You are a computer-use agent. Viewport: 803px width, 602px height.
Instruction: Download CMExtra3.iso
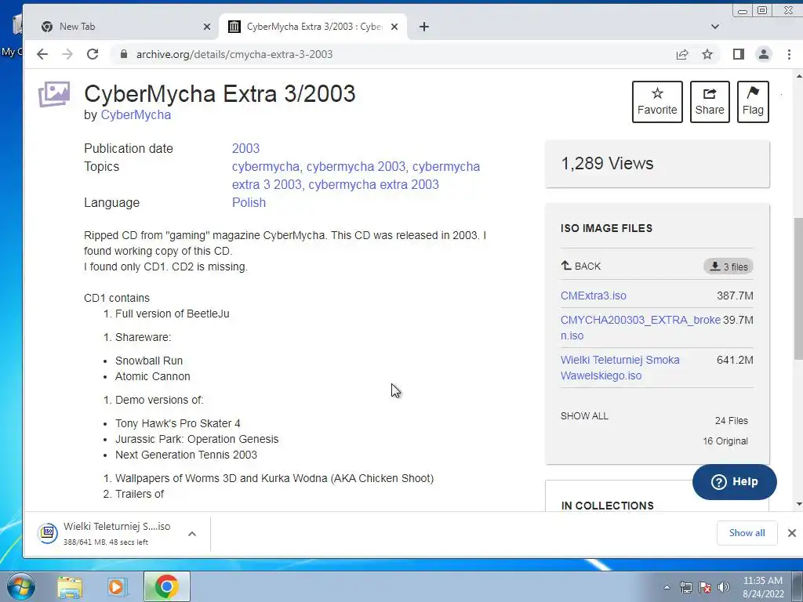click(x=594, y=296)
